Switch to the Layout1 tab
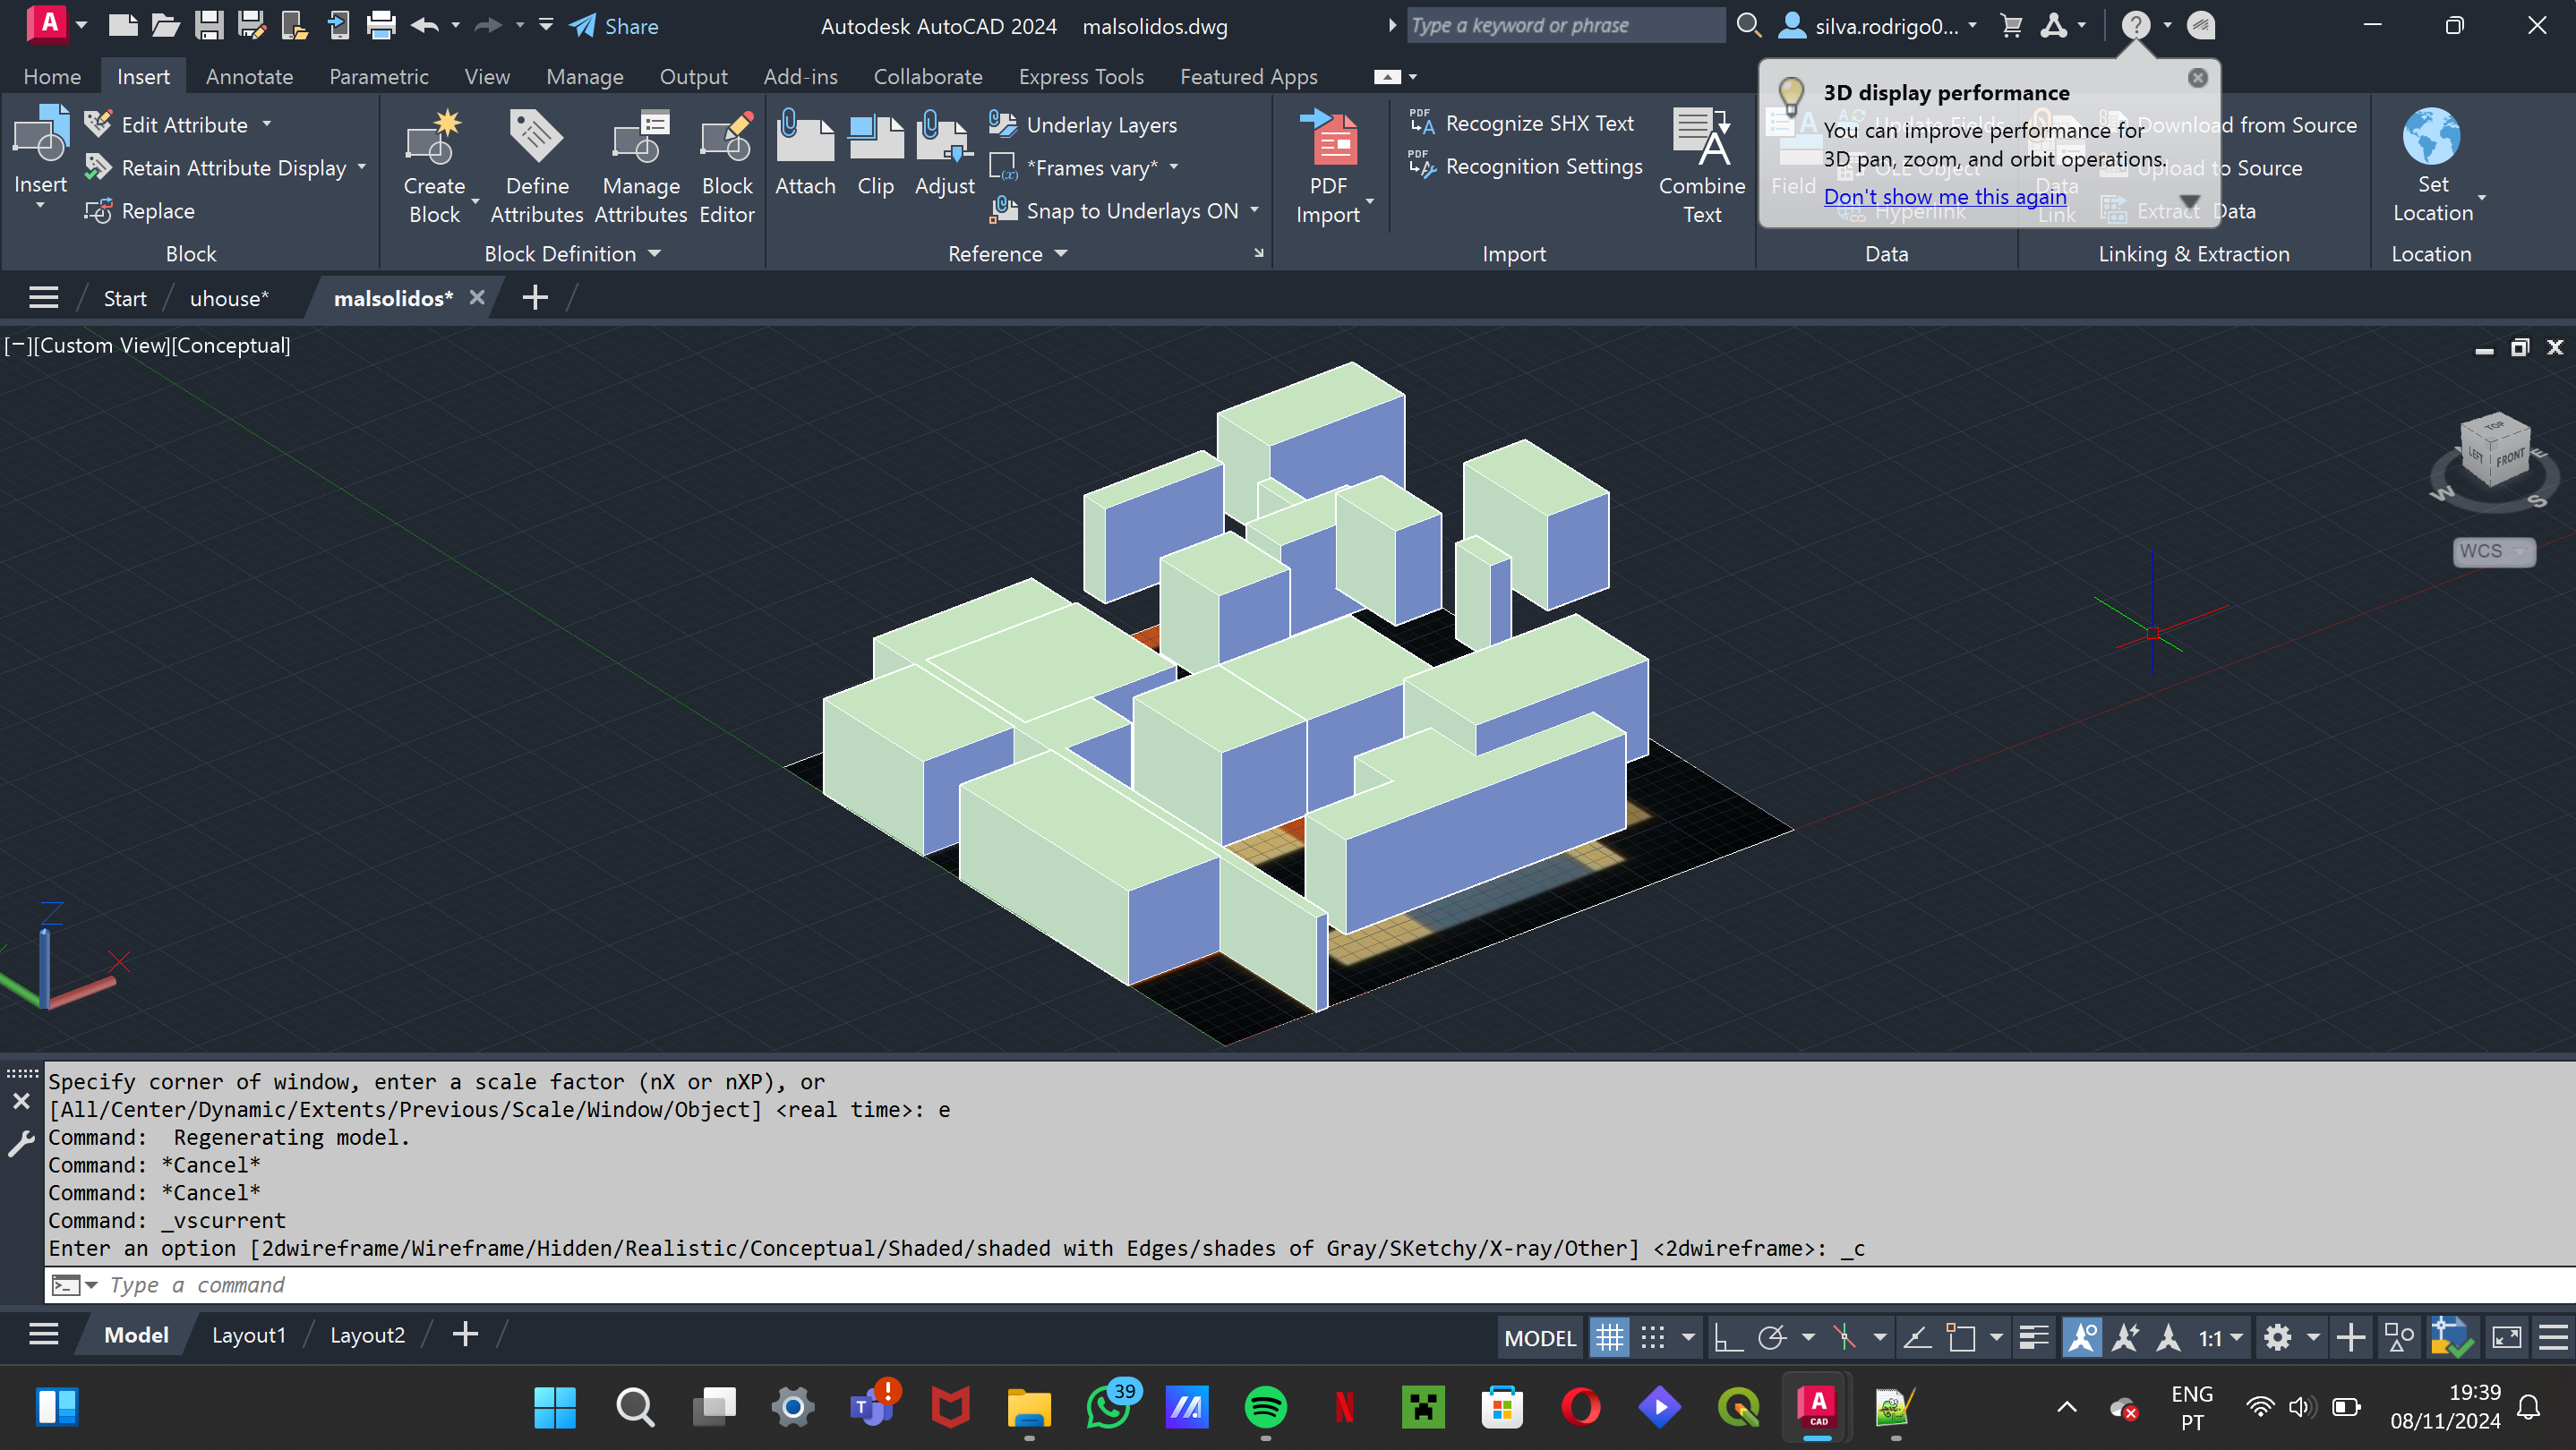2576x1450 pixels. 248,1335
